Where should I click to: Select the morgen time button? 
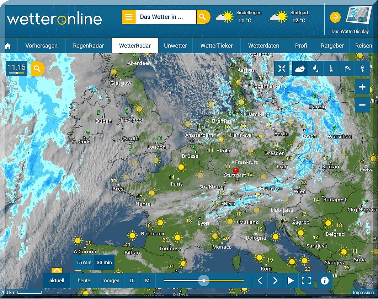pyautogui.click(x=111, y=281)
